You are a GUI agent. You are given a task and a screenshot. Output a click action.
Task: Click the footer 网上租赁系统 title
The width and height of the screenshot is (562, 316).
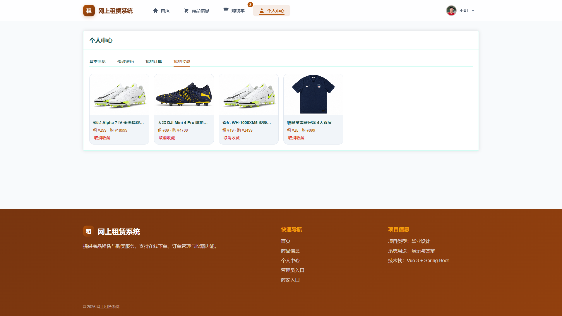119,232
